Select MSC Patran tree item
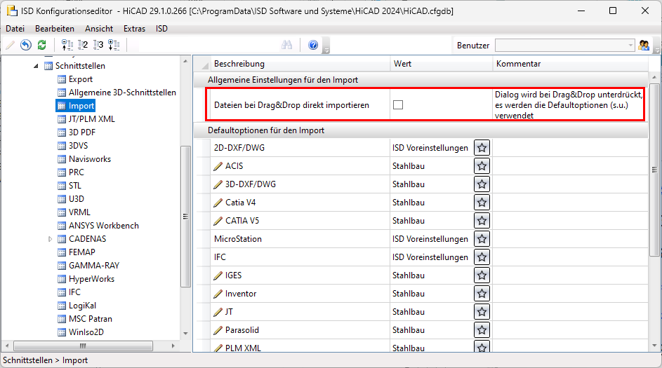The image size is (662, 368). 90,319
